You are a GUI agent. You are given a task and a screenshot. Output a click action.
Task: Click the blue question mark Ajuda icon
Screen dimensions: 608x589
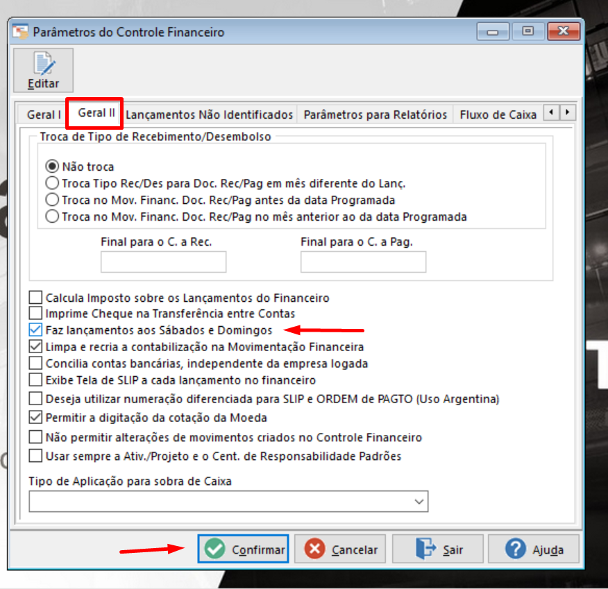coord(515,549)
